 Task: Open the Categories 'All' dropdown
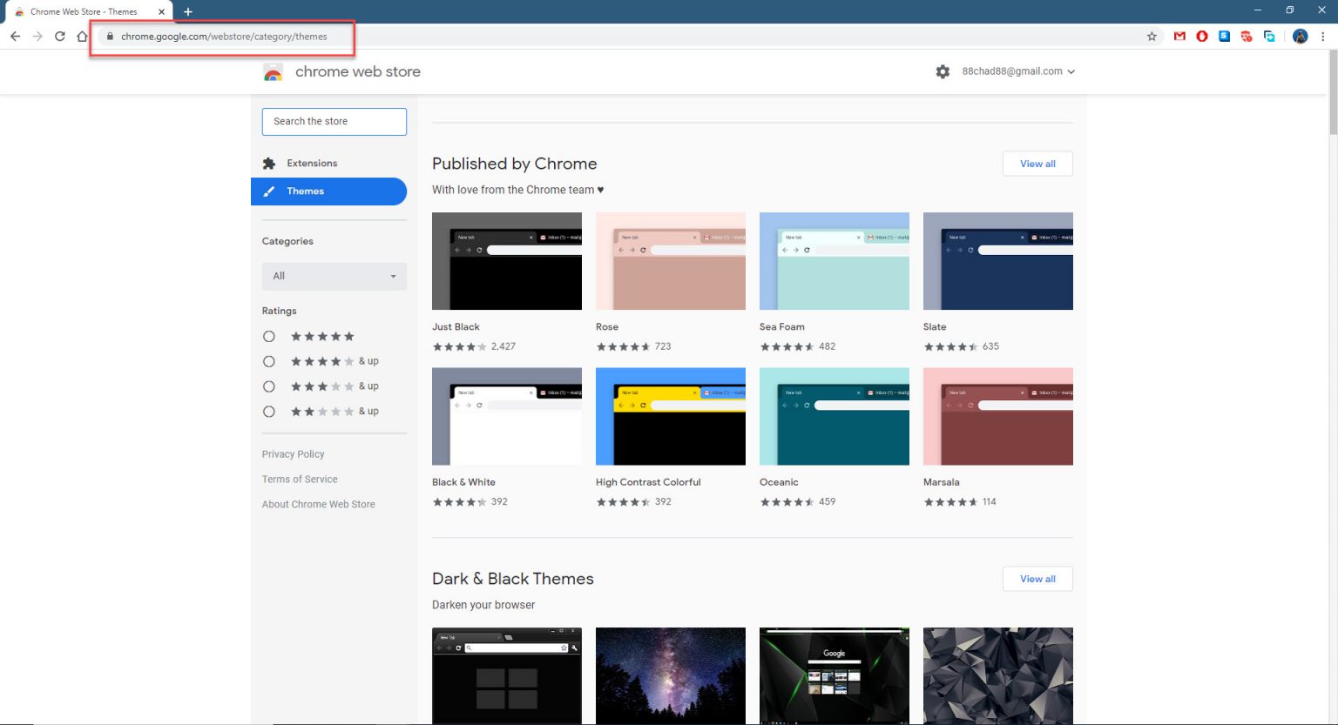tap(334, 276)
